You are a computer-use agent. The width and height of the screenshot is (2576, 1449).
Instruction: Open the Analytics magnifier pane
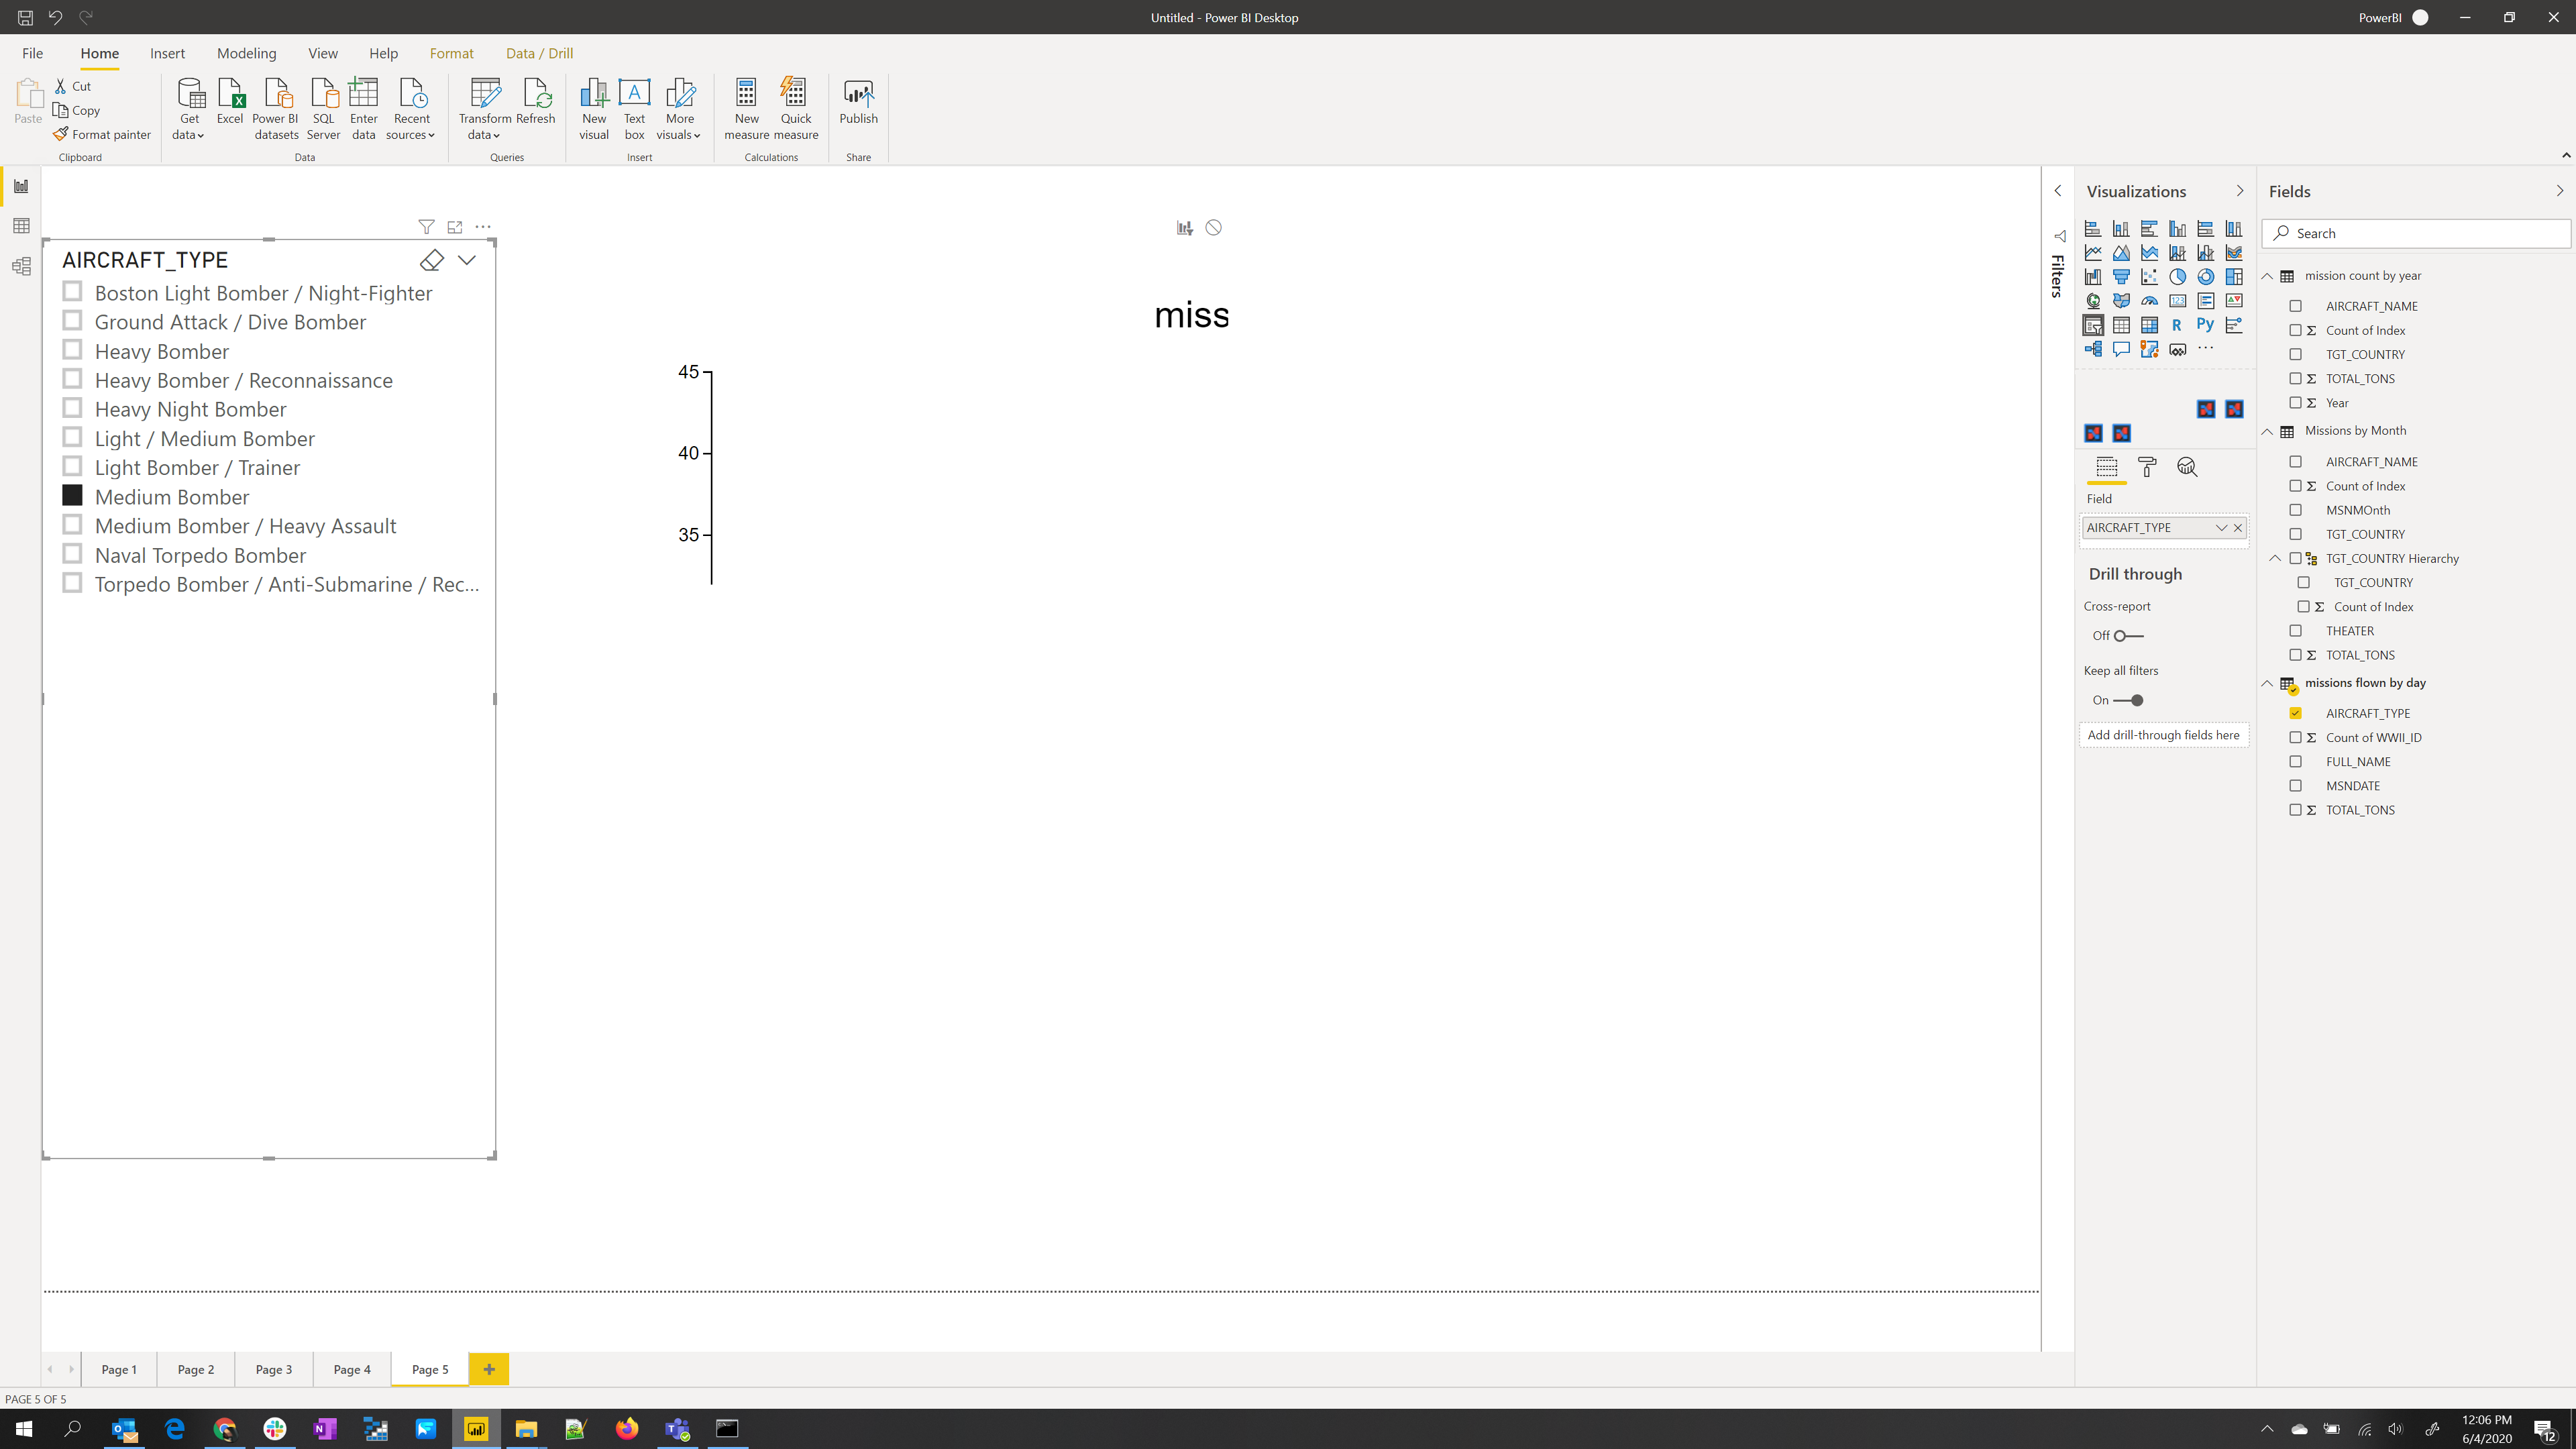pos(2187,467)
